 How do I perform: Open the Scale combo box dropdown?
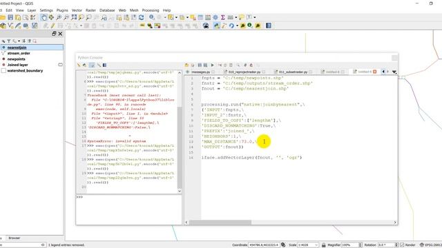click(316, 245)
